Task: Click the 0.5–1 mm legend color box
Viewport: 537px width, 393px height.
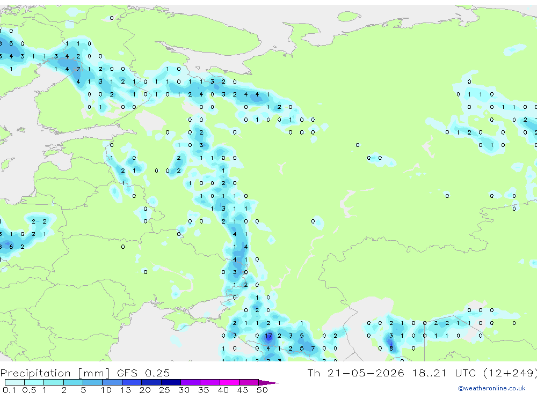Action: [34, 382]
